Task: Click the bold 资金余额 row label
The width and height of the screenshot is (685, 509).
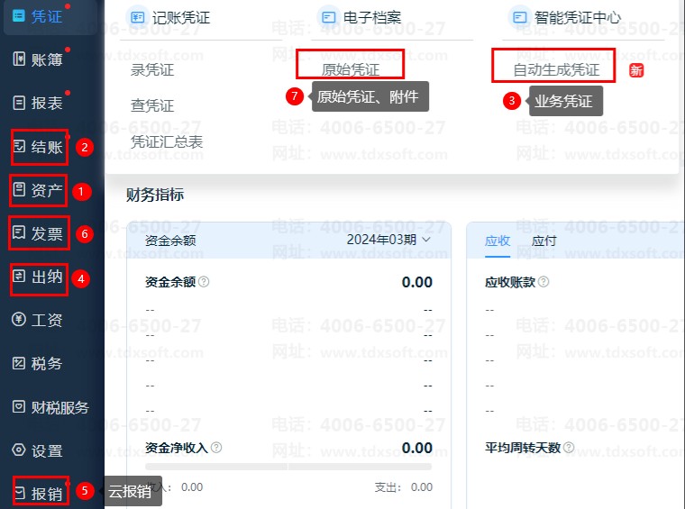Action: 170,282
